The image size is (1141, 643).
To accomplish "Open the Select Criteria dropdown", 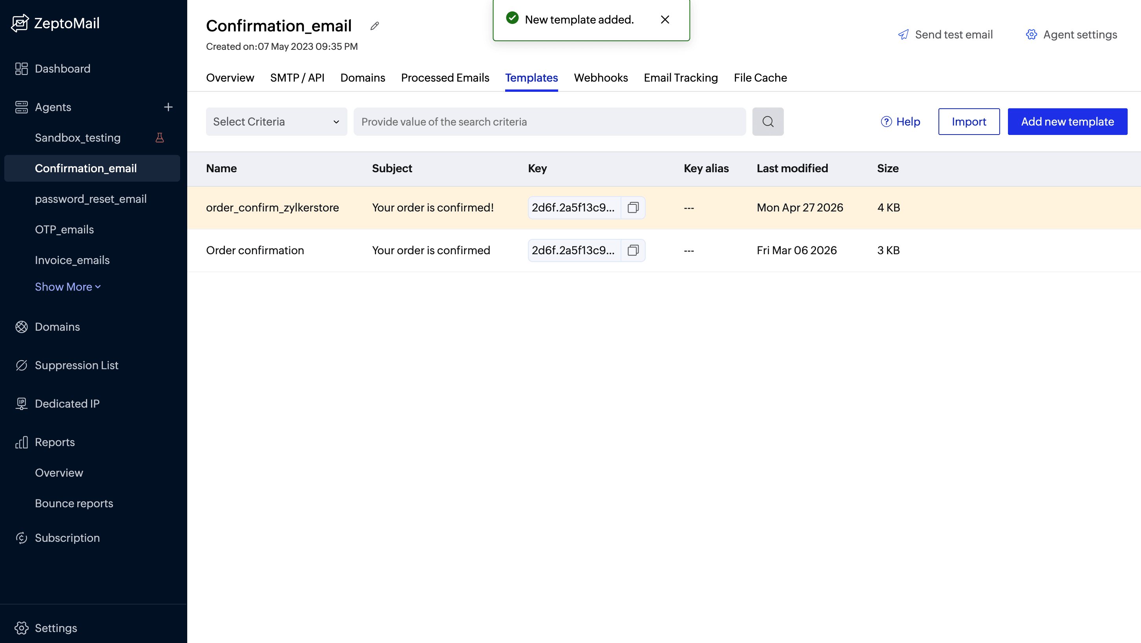I will (x=276, y=121).
